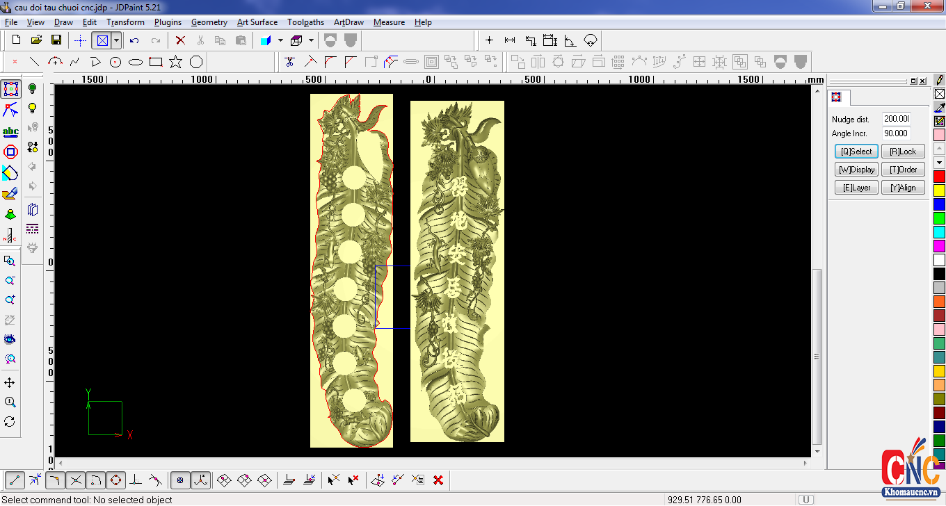Click the pan move arrows tool

point(10,383)
